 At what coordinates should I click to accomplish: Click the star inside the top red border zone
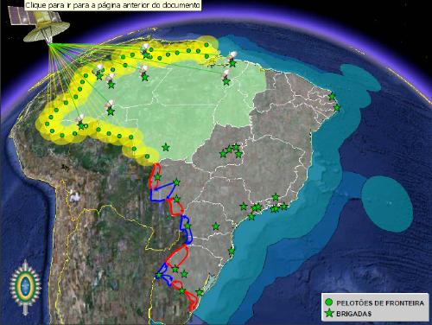click(x=157, y=177)
